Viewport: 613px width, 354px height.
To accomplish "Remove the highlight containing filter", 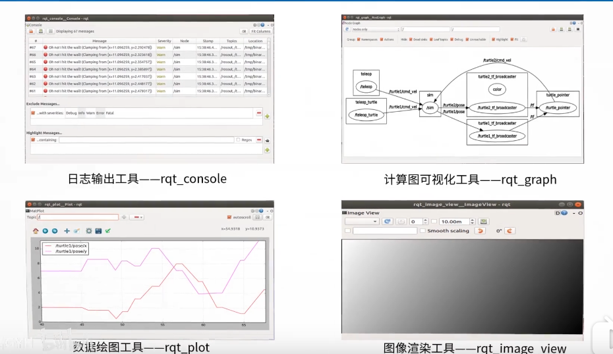I will pos(259,139).
